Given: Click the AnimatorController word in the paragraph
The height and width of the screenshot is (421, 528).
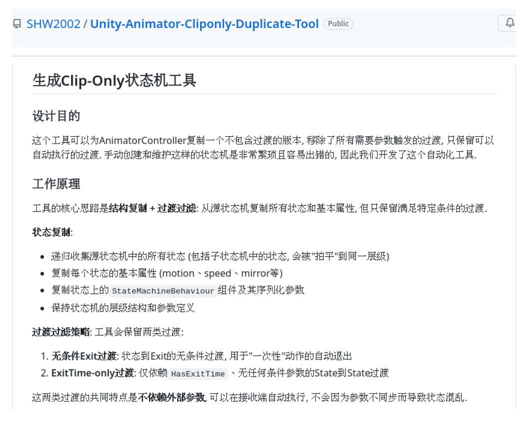Looking at the screenshot, I should click(143, 140).
